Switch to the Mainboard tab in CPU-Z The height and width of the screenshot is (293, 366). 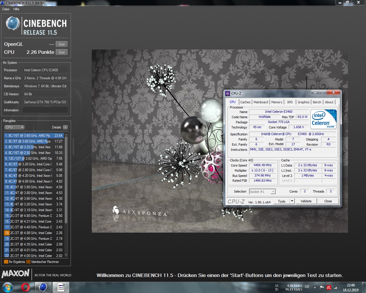point(261,102)
